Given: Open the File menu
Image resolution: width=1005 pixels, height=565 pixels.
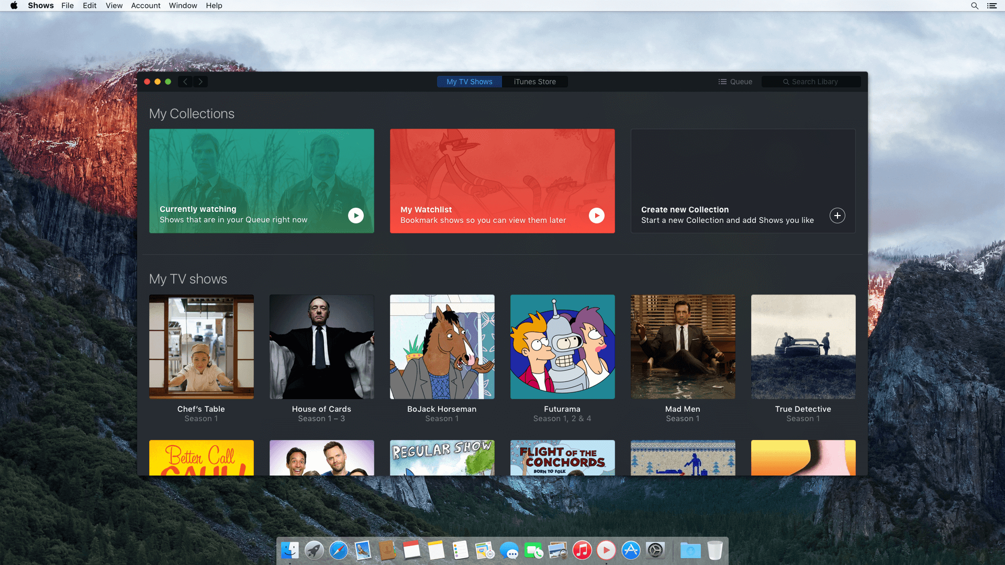Looking at the screenshot, I should point(68,6).
